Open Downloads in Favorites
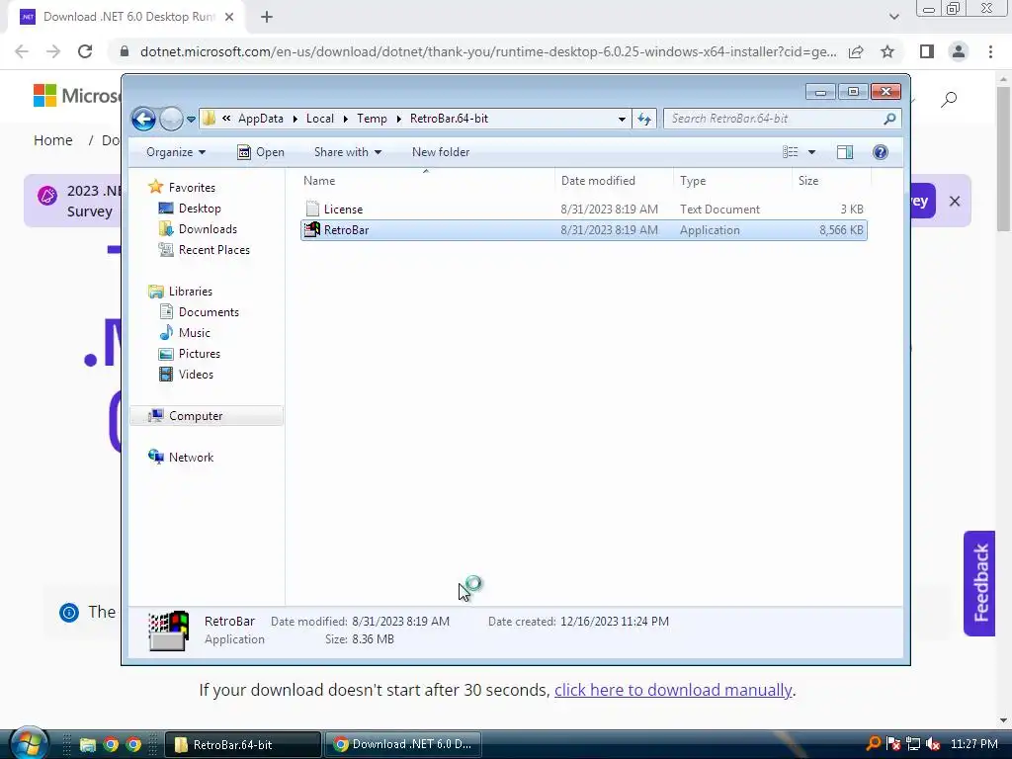1012x759 pixels. pos(208,229)
